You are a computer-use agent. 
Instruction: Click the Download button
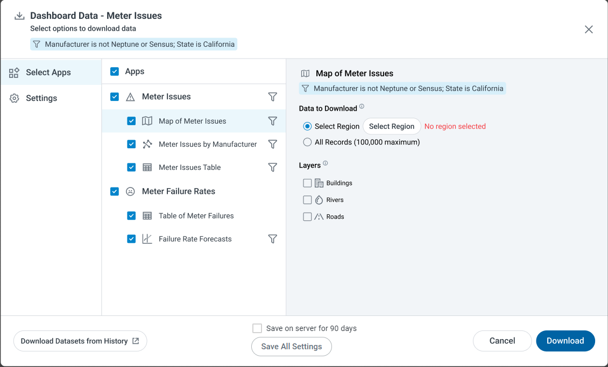point(565,341)
